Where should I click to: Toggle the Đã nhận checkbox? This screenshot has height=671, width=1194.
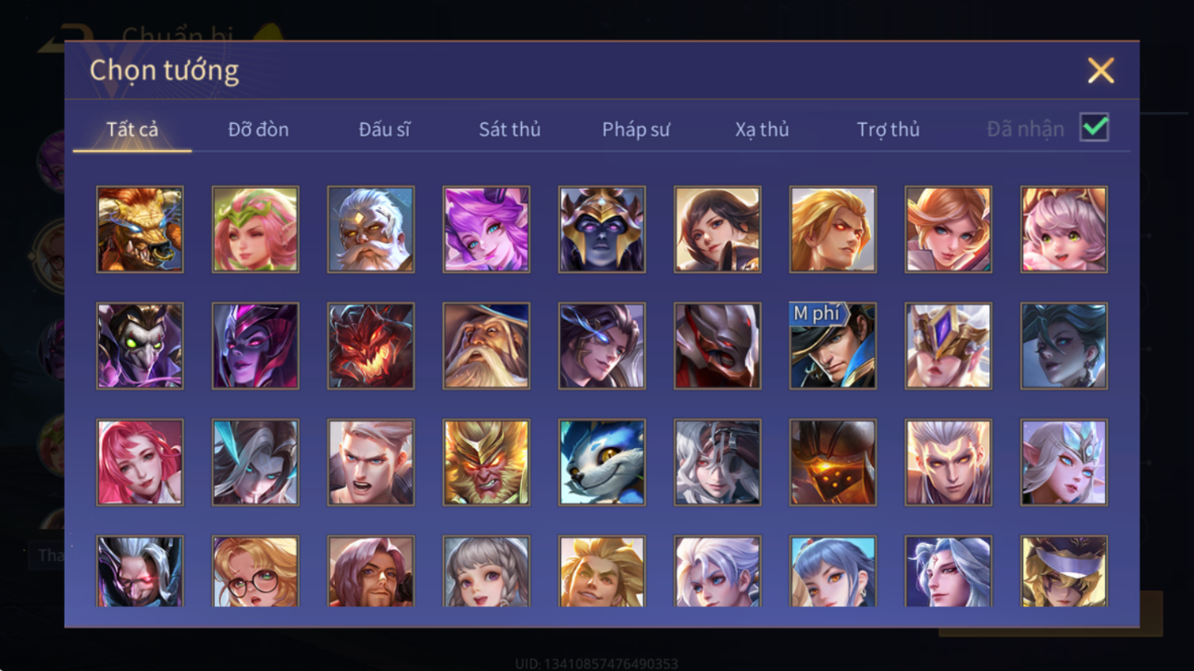click(x=1095, y=128)
